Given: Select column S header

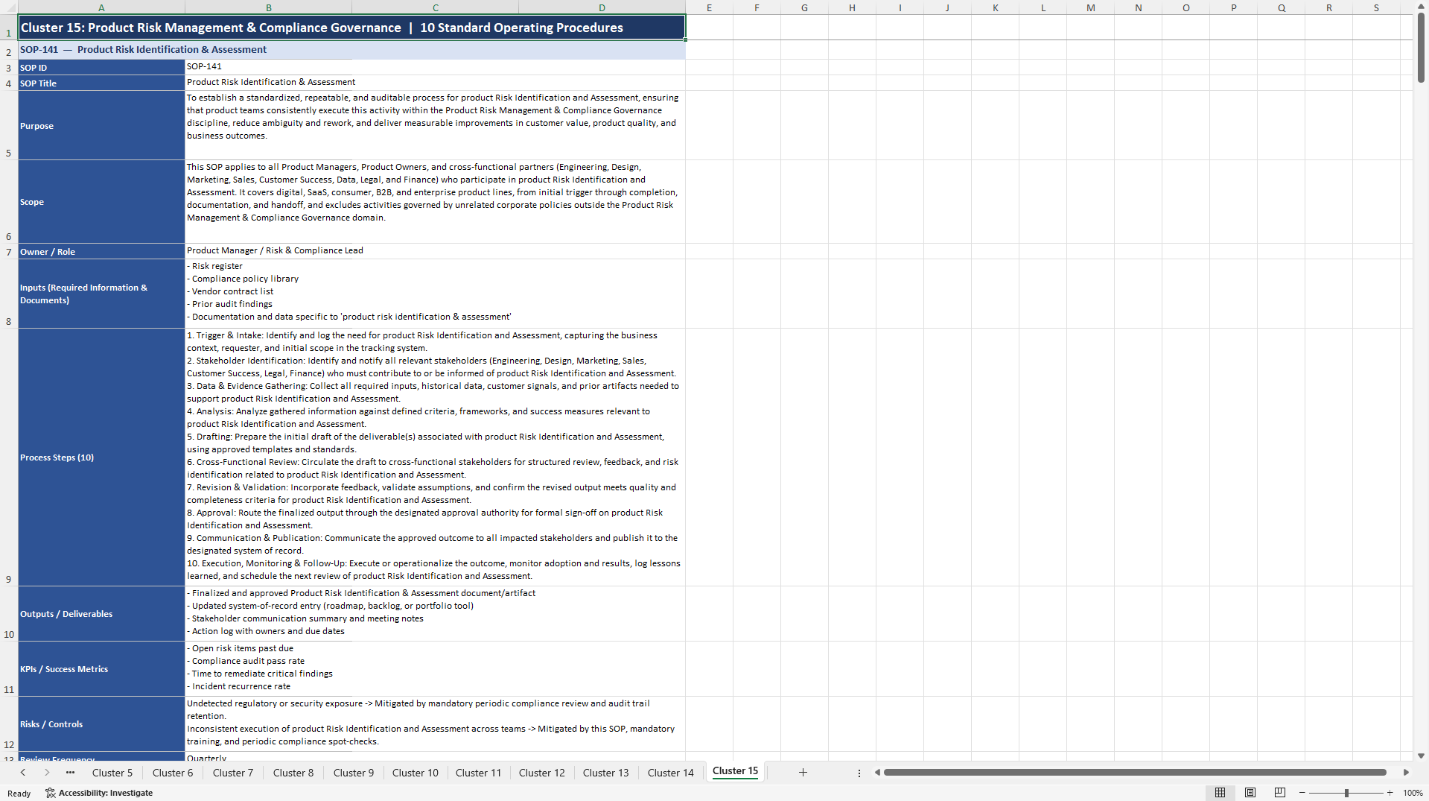Looking at the screenshot, I should [1376, 7].
